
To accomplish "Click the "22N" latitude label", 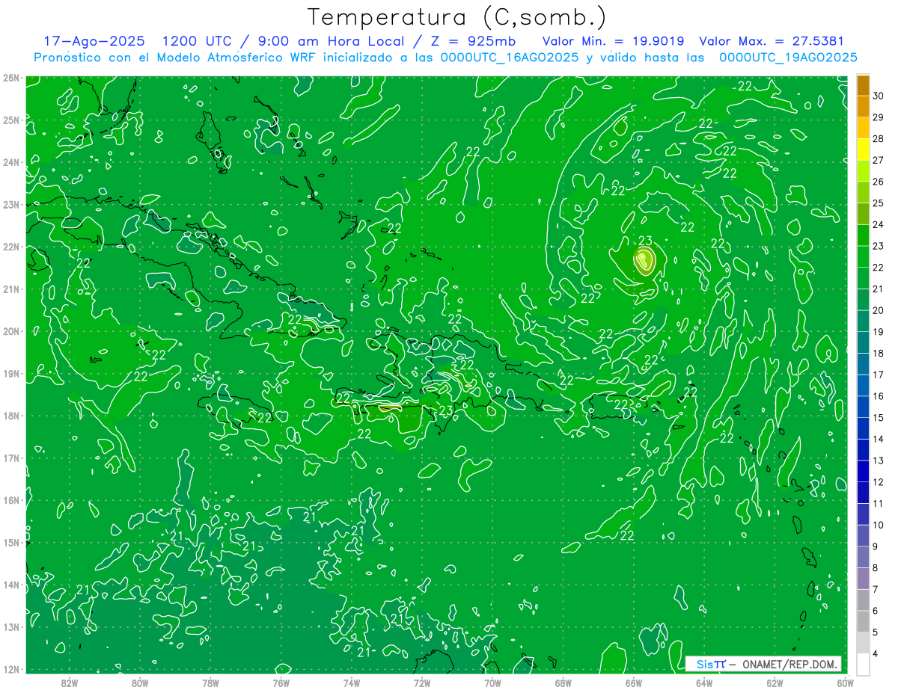I will [x=11, y=247].
